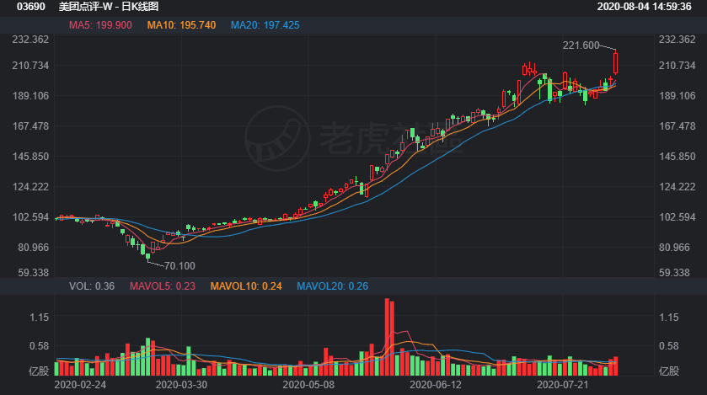Click the stock code 03690

[31, 7]
